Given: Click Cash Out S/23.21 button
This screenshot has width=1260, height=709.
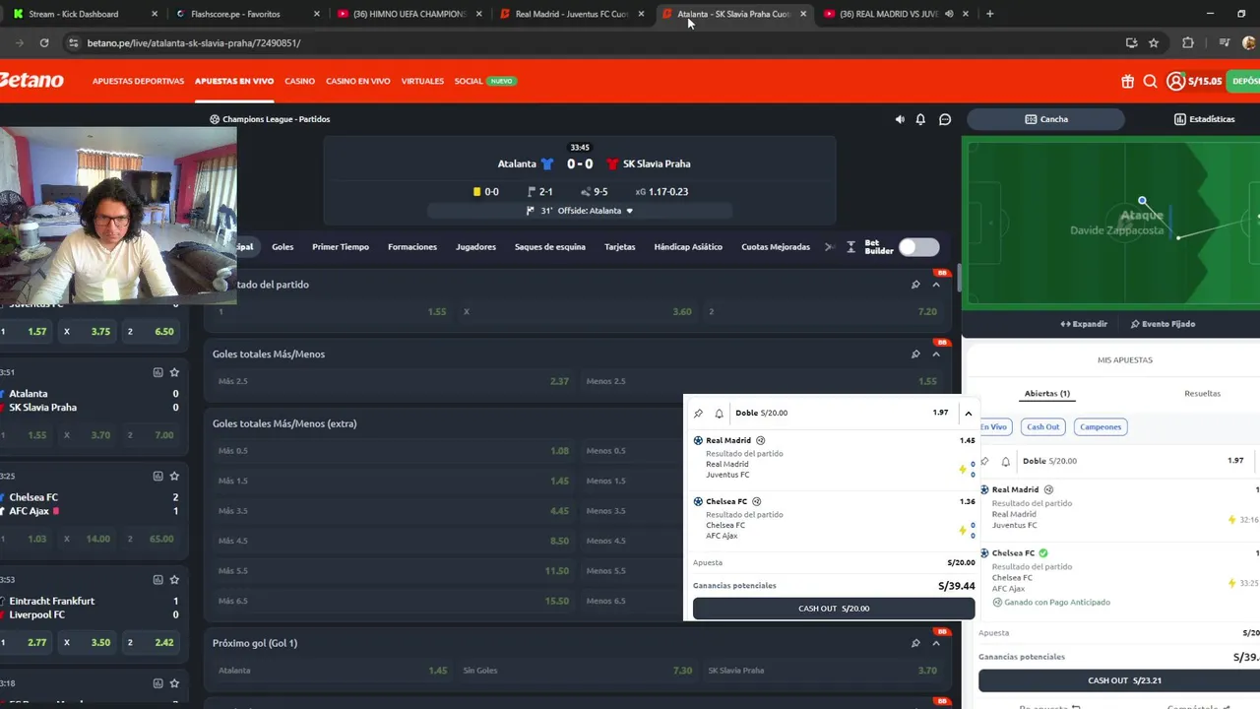Looking at the screenshot, I should click(x=1119, y=680).
